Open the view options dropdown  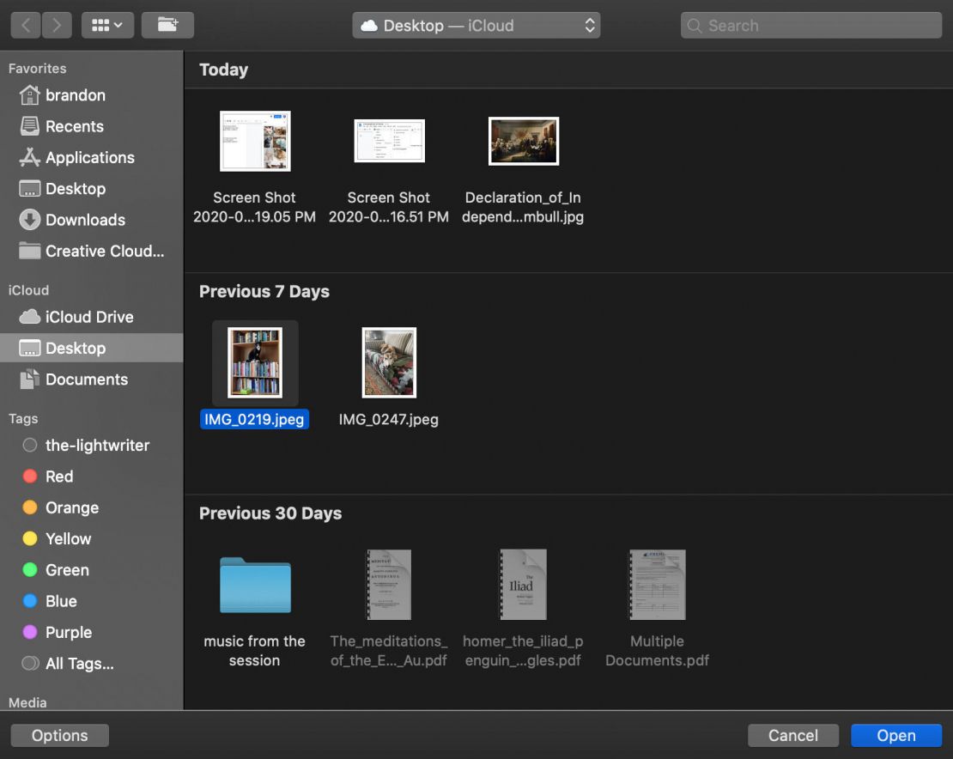(x=107, y=25)
